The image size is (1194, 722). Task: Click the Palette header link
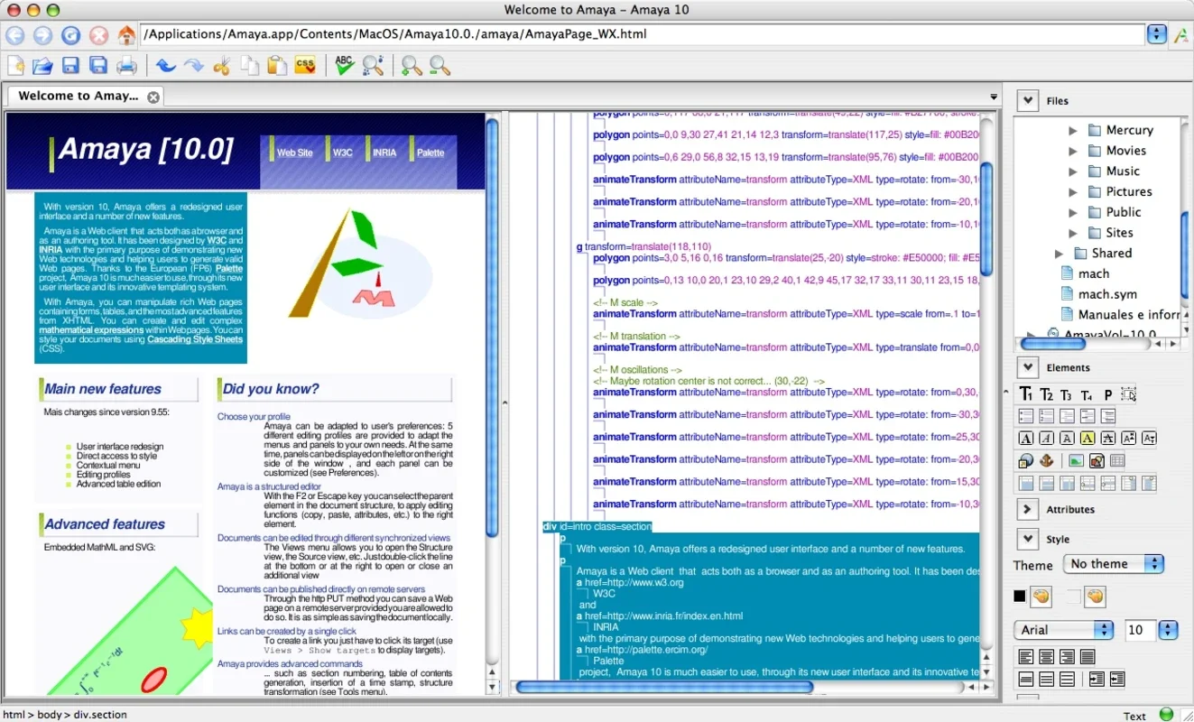point(430,153)
